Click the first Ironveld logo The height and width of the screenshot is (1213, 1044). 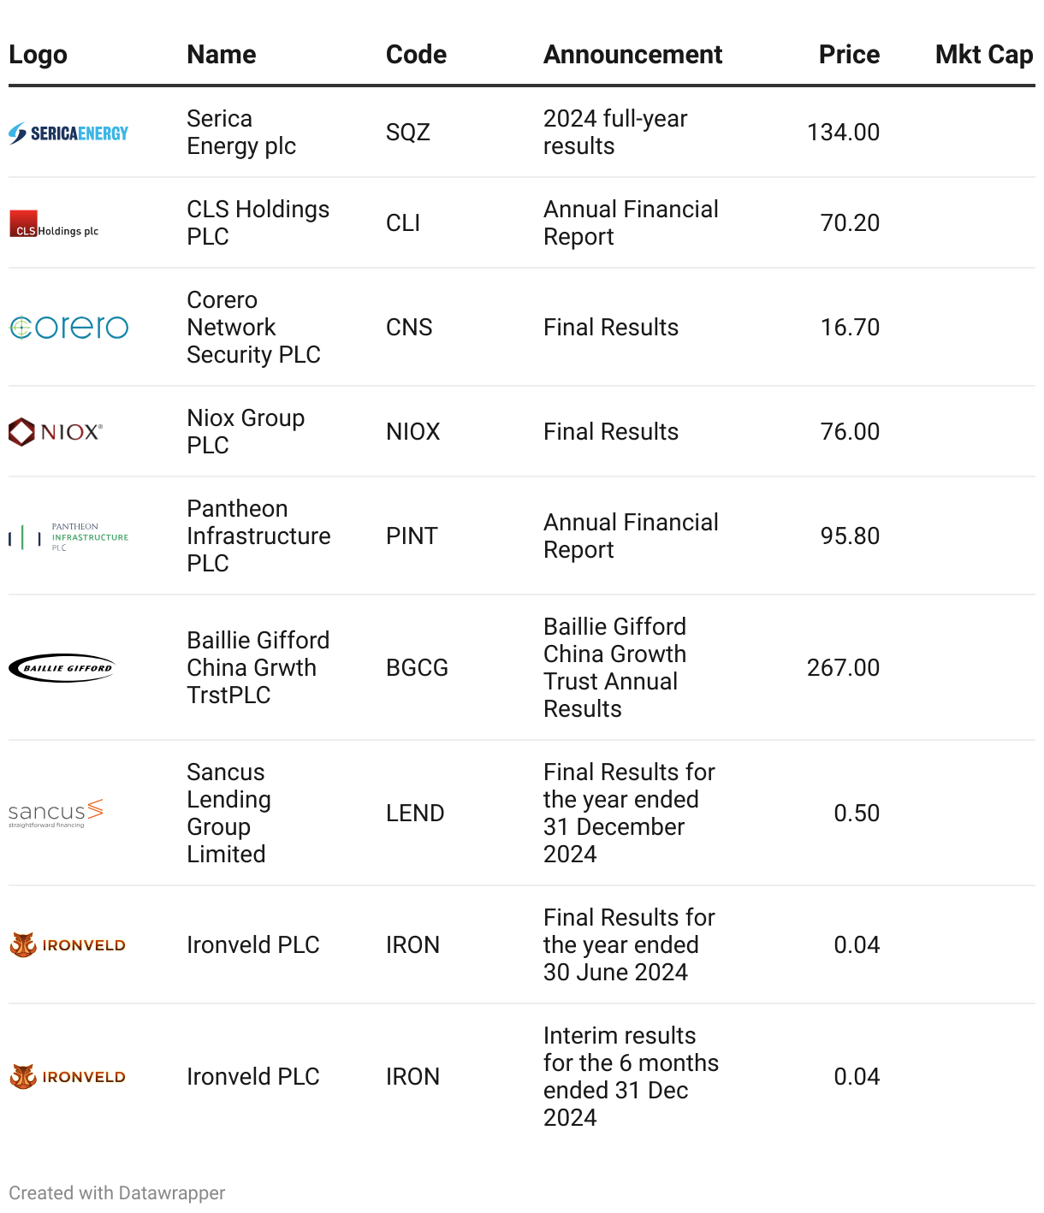[68, 945]
